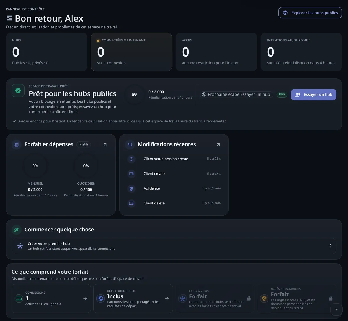Click the icon for Client setup session create

click(131, 159)
